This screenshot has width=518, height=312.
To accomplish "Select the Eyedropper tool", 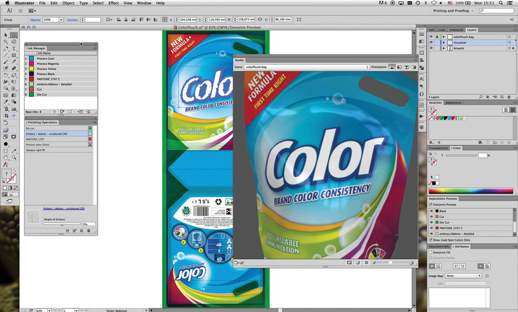I will [6, 102].
